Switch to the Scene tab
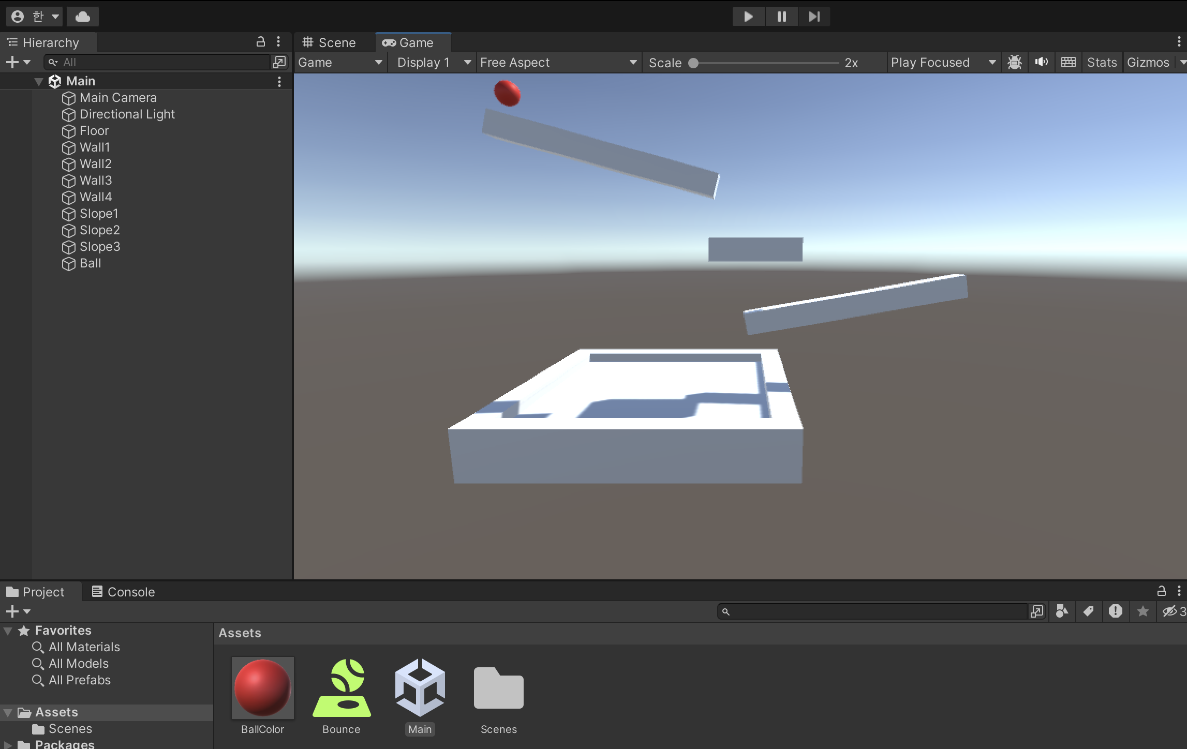Viewport: 1187px width, 749px height. [330, 42]
